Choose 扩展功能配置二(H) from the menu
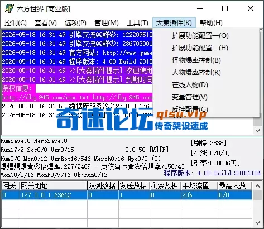The image size is (264, 229). (x=206, y=48)
